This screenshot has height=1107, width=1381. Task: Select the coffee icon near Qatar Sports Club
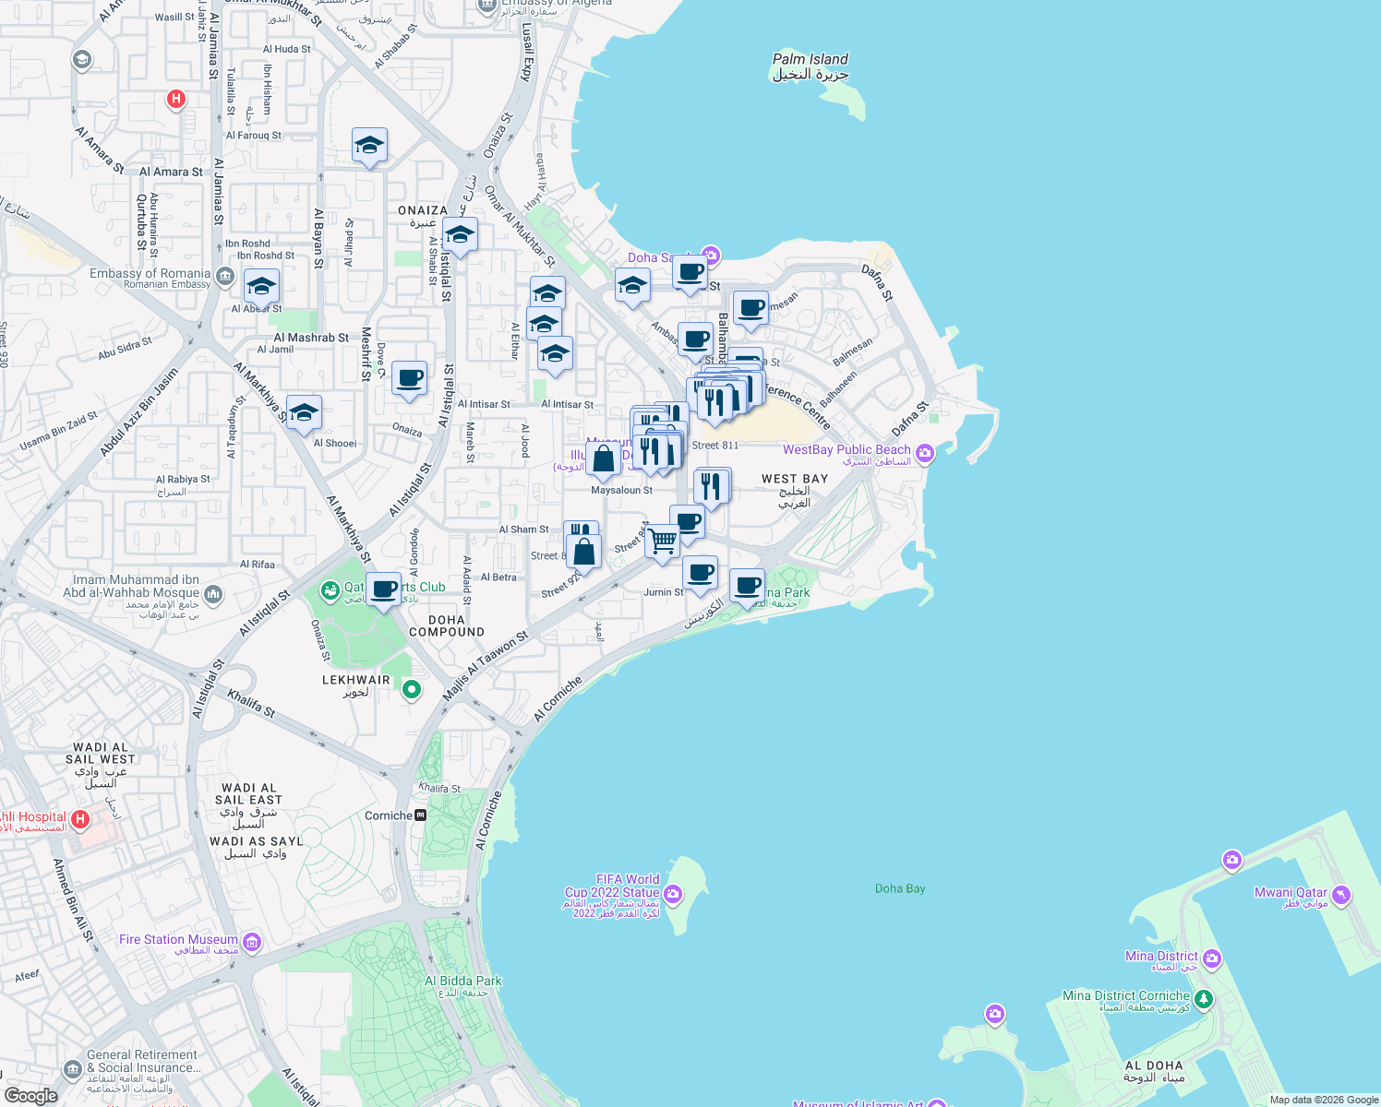coord(383,589)
